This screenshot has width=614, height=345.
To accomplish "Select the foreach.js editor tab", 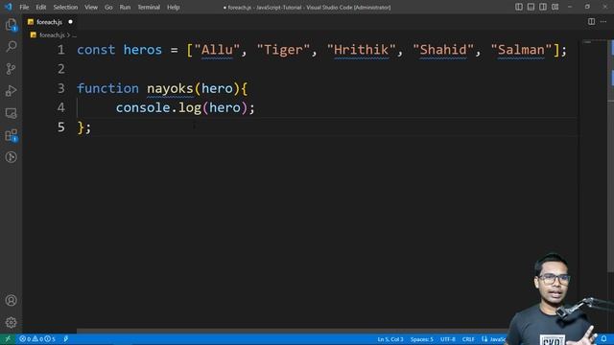I will pyautogui.click(x=50, y=22).
